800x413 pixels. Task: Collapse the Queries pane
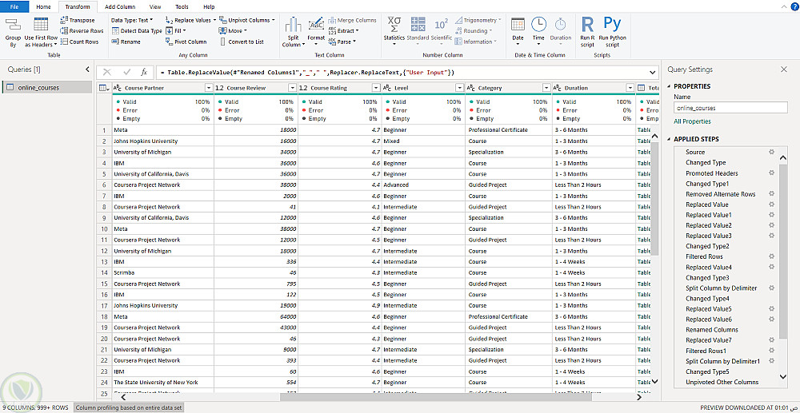tap(88, 69)
